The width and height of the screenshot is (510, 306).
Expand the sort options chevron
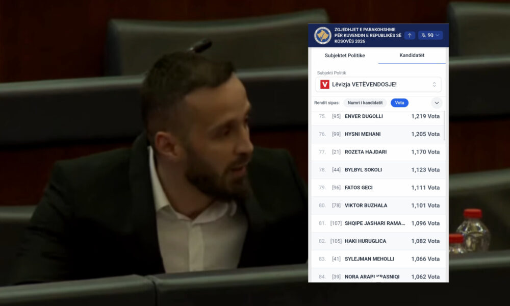click(437, 103)
